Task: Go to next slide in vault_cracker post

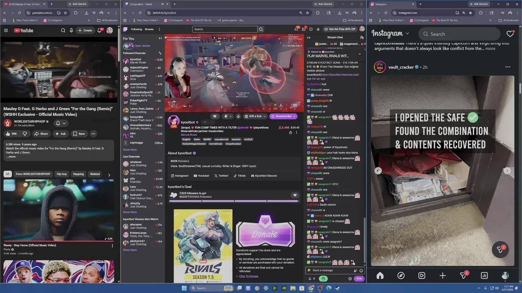Action: (x=507, y=171)
